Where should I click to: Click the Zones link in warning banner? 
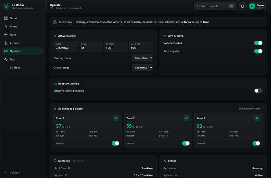(187, 22)
